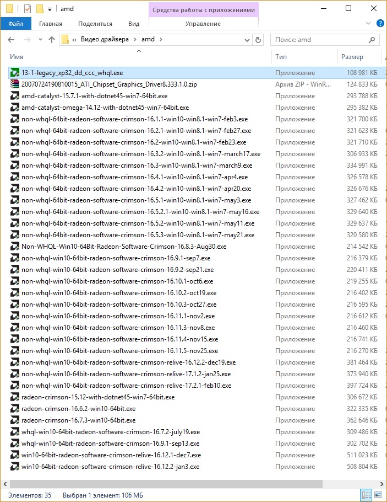The width and height of the screenshot is (387, 502).
Task: Click the icon of 13-1-legacy_xp32_dd_ccc_whql.exe
Action: pyautogui.click(x=15, y=73)
